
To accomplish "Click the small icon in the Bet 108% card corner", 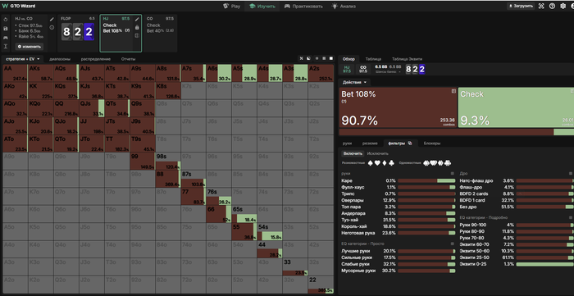I will click(x=453, y=91).
